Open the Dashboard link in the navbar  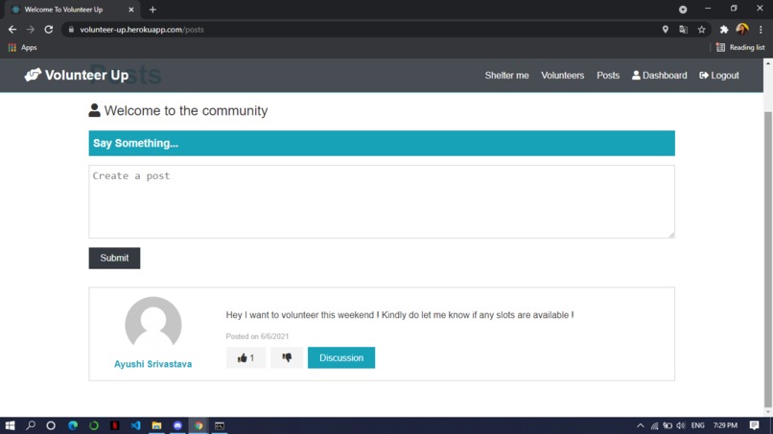pyautogui.click(x=660, y=76)
